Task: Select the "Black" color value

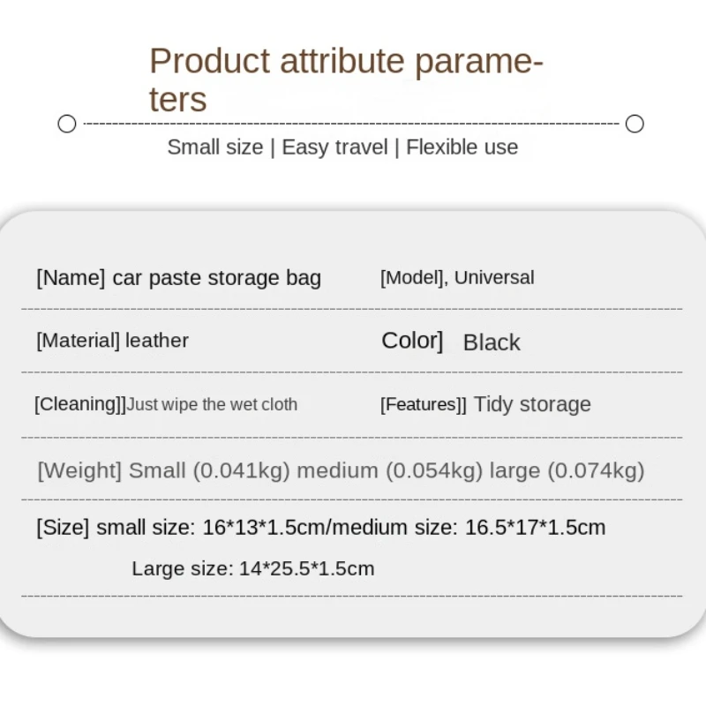Action: 492,342
